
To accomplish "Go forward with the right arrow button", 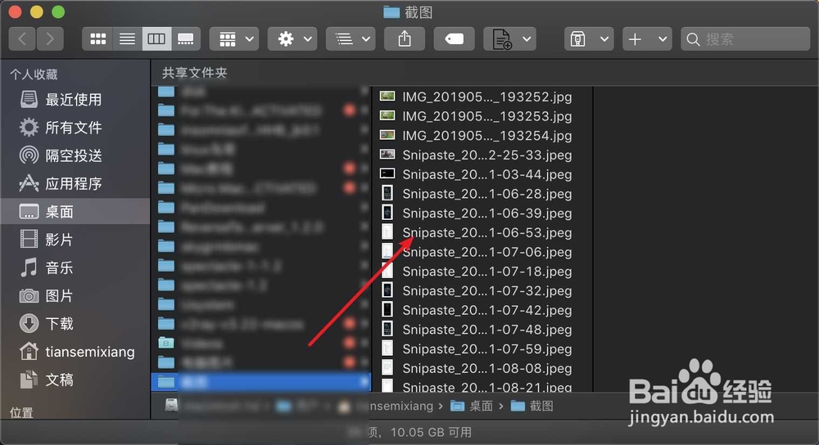I will tap(50, 39).
